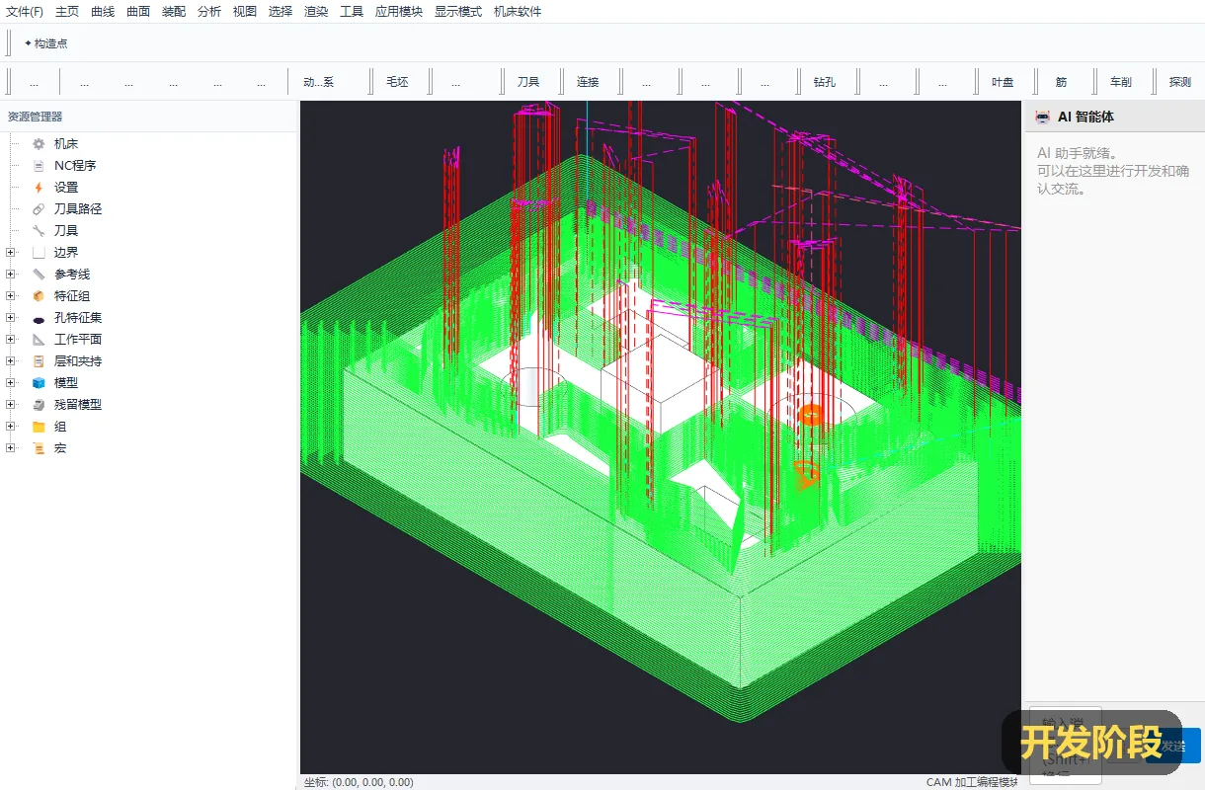Click the gray block icon beside 残留模型
This screenshot has height=790, width=1205.
click(x=39, y=405)
